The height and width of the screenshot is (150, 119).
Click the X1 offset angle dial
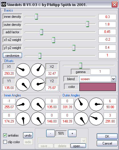coord(23,70)
